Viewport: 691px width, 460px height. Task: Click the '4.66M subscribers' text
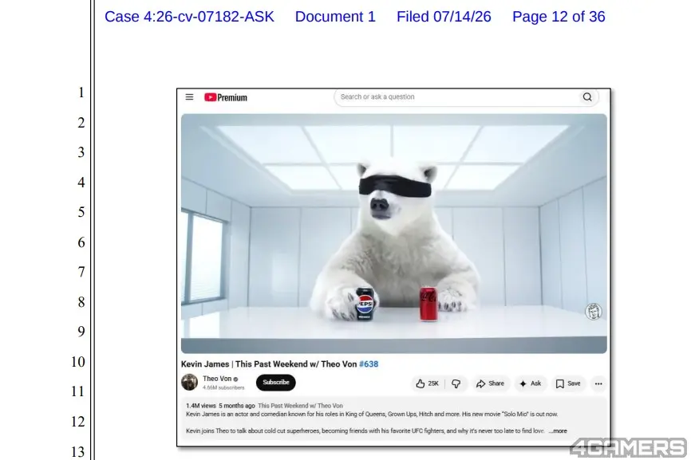pos(223,387)
